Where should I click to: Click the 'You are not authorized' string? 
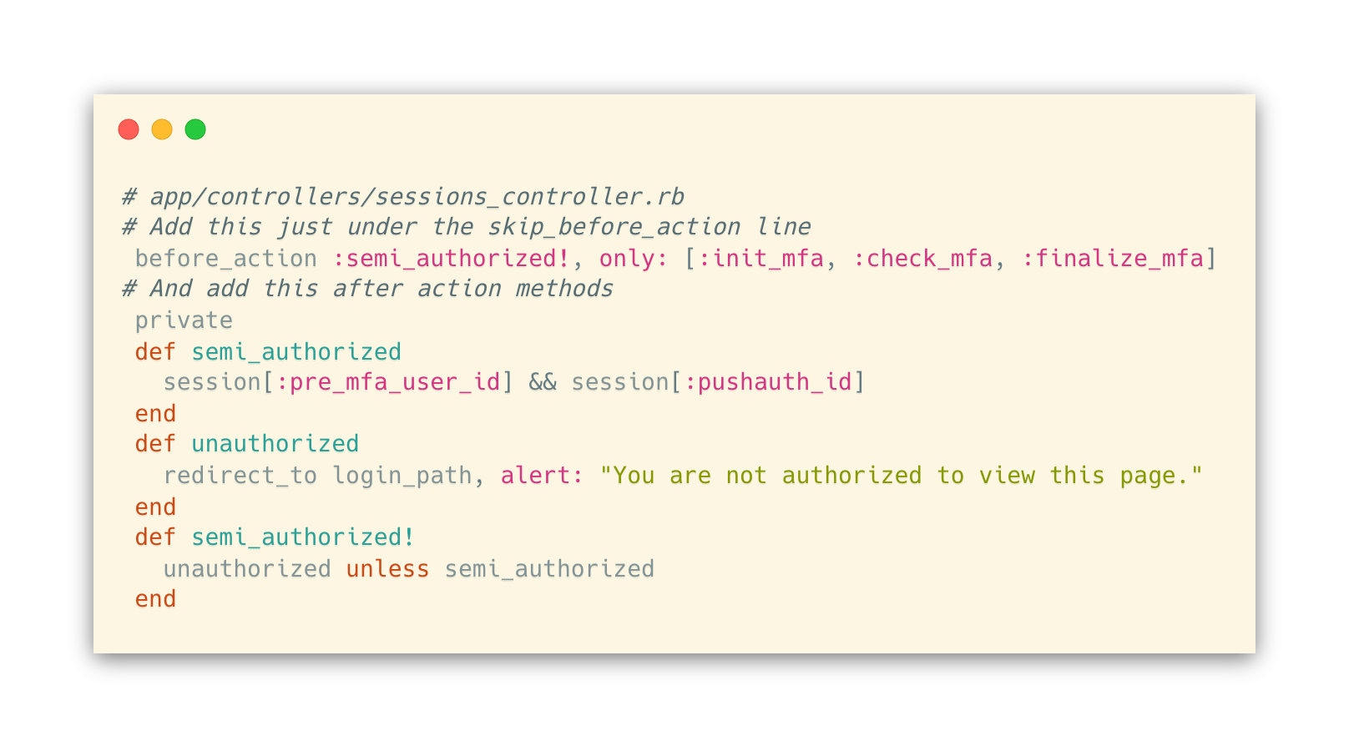click(x=902, y=476)
